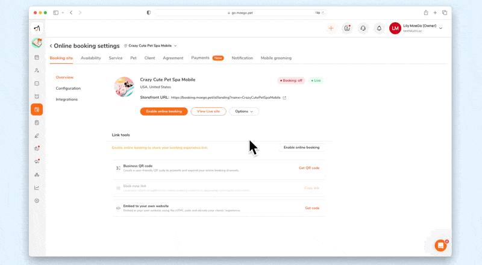Switch to the Client tab
482x265 pixels.
[x=149, y=58]
